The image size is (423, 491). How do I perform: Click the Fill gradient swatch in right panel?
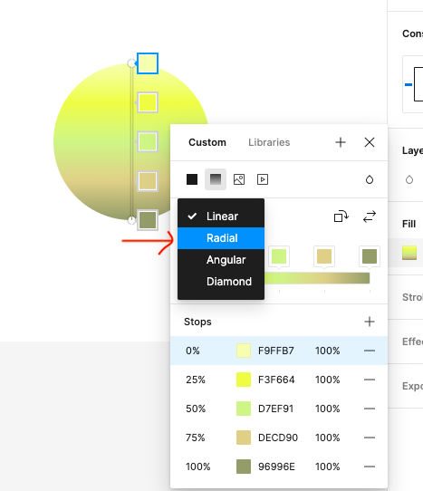[409, 253]
